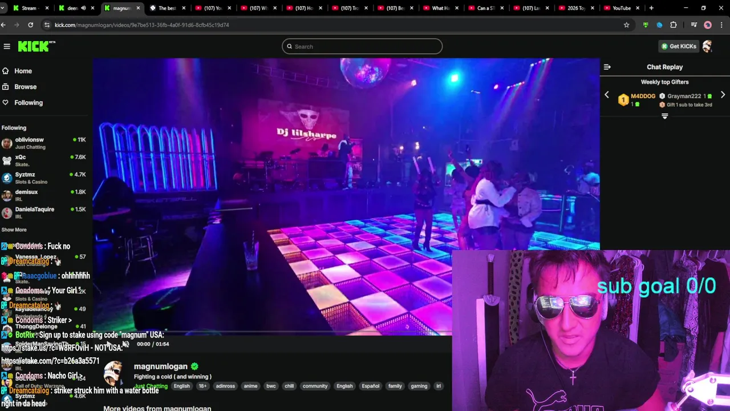Open Syztmz Slots & Casino channel
The width and height of the screenshot is (730, 411).
coord(44,178)
